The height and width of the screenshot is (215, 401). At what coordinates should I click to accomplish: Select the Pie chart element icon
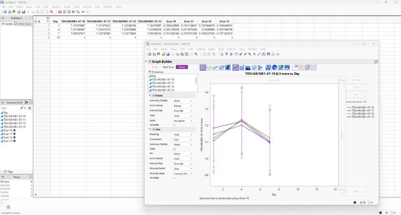275,67
